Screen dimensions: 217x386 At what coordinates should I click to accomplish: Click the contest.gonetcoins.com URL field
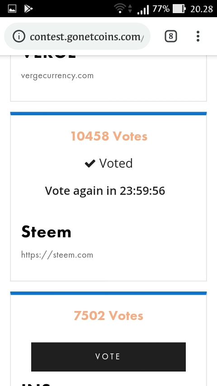coord(77,37)
